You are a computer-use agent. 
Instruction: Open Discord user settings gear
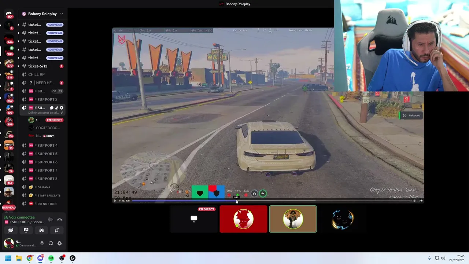59,243
